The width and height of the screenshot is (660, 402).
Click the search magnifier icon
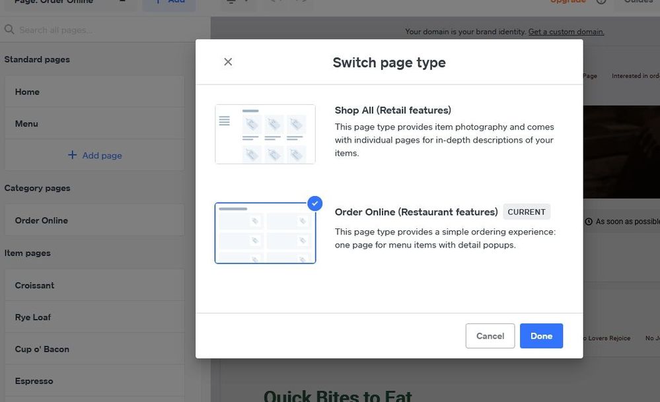pos(9,30)
